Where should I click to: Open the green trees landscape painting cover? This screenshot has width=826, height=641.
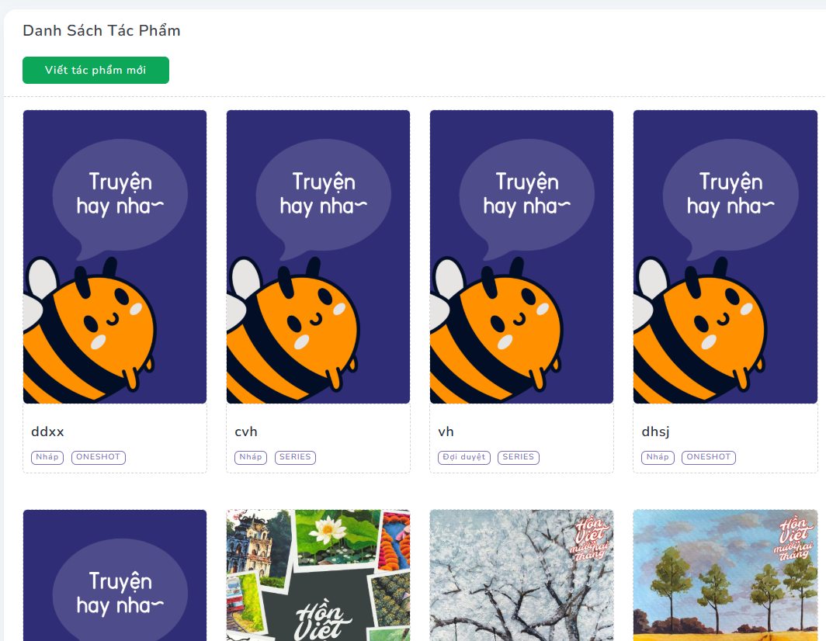point(725,575)
